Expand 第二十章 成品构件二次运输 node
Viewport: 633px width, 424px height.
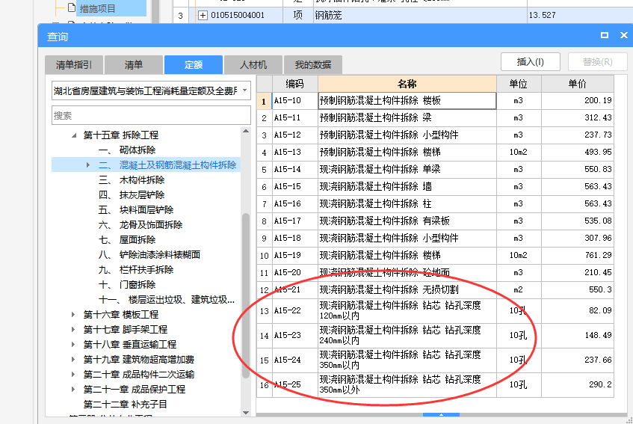click(73, 375)
